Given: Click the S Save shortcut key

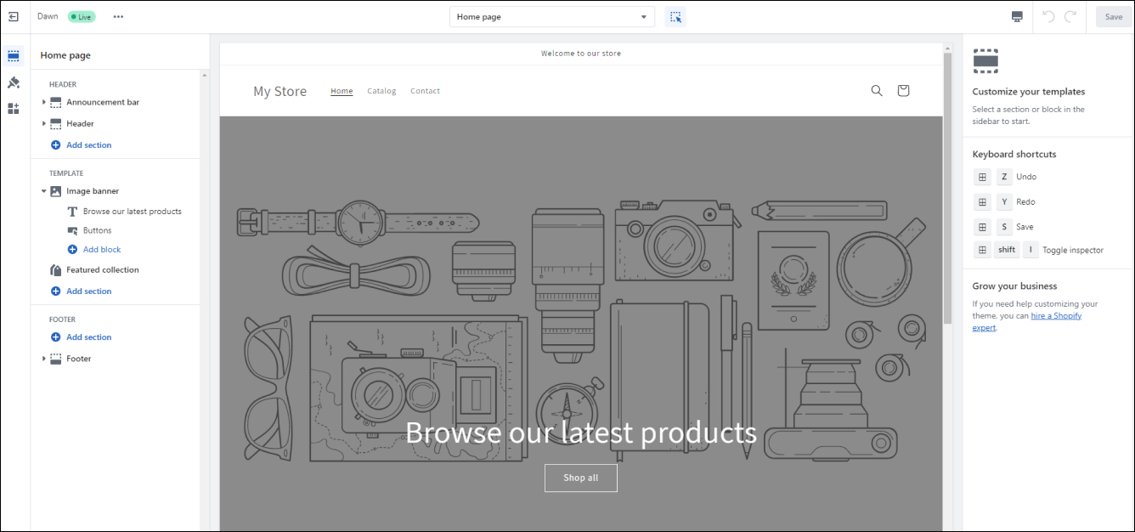Looking at the screenshot, I should 1004,227.
